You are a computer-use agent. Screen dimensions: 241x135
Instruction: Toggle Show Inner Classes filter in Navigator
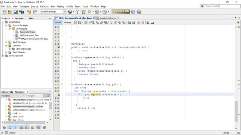27,127
